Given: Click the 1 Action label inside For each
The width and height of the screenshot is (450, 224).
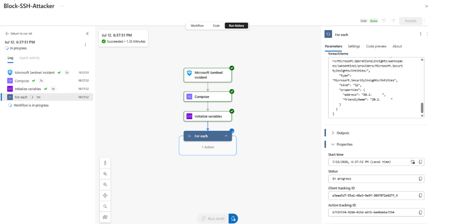Looking at the screenshot, I should pos(208,147).
